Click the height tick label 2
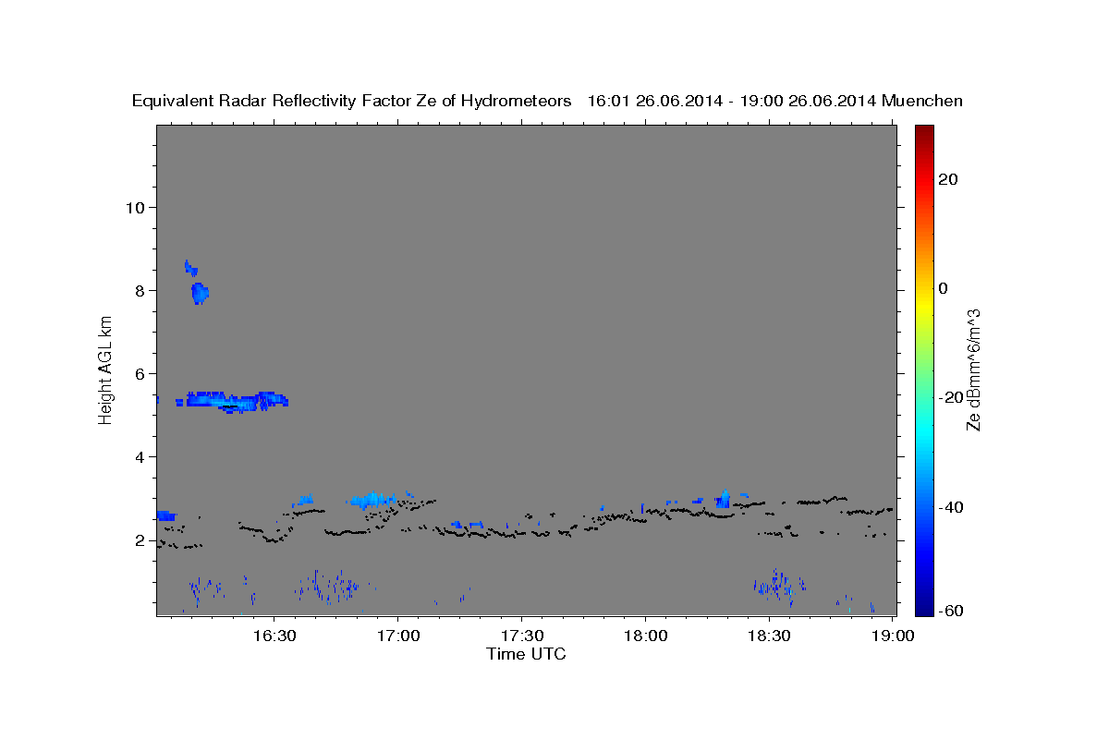The image size is (1109, 739). coord(140,539)
